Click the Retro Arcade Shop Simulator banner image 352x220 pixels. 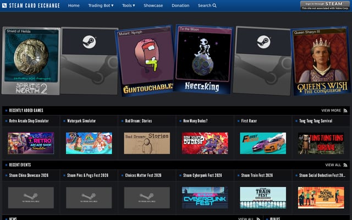(x=31, y=143)
